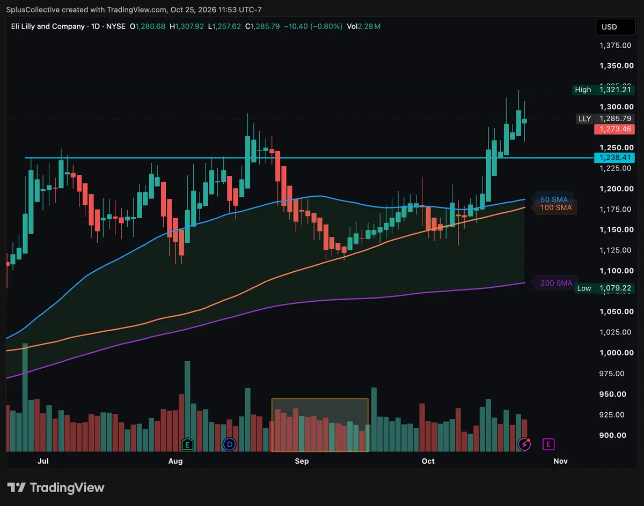Click the Vol 2.28M volume readout
Image resolution: width=644 pixels, height=506 pixels.
coord(363,26)
